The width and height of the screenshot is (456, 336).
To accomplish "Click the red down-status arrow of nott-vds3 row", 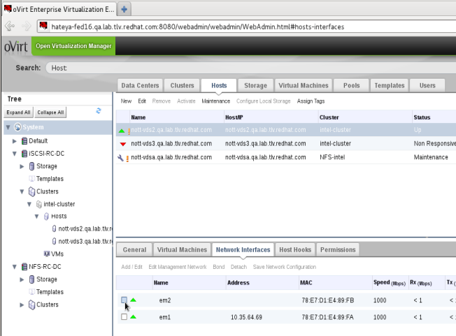I will click(x=123, y=144).
